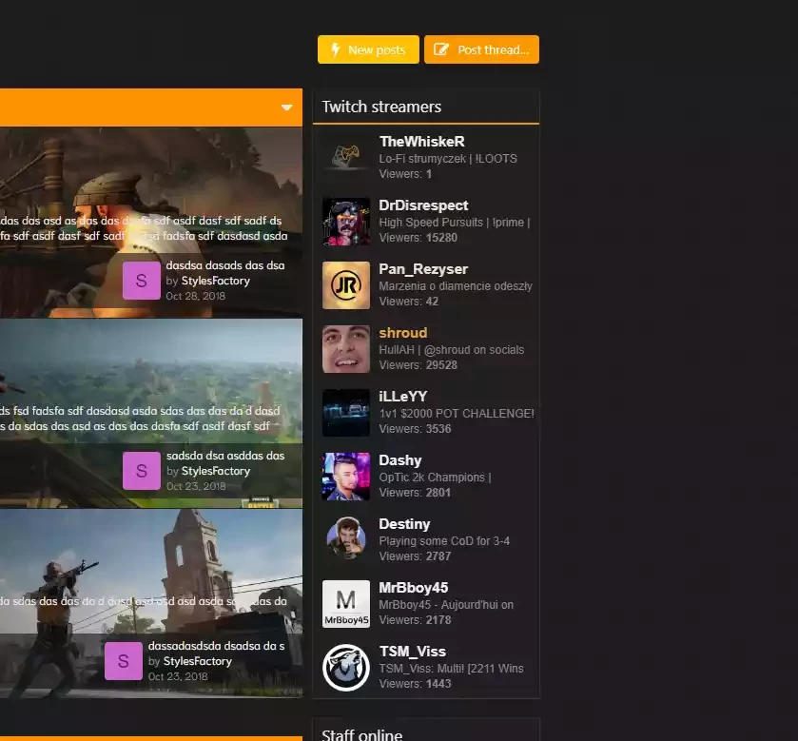Open DrDisrespect streamer avatar

coord(346,222)
